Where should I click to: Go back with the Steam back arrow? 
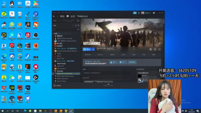54,16
